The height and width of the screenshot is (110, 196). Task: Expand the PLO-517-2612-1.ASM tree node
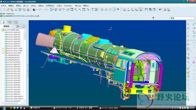[3, 49]
